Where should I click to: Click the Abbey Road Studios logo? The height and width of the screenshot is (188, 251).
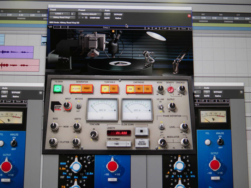[56, 107]
